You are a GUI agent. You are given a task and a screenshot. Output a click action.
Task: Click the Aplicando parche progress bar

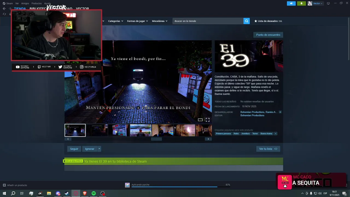pos(180,187)
